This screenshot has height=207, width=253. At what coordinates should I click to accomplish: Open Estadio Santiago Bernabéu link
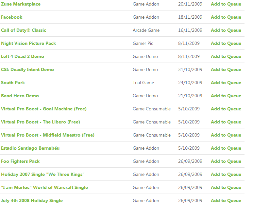30,148
